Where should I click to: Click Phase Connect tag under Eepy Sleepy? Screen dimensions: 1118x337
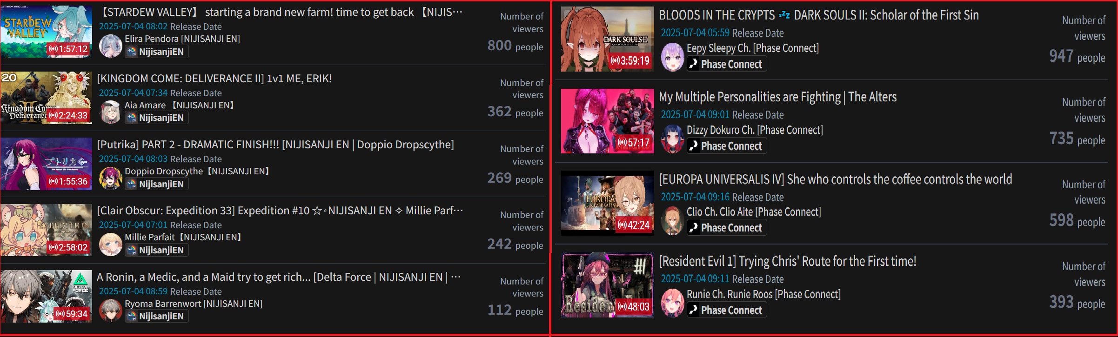727,64
